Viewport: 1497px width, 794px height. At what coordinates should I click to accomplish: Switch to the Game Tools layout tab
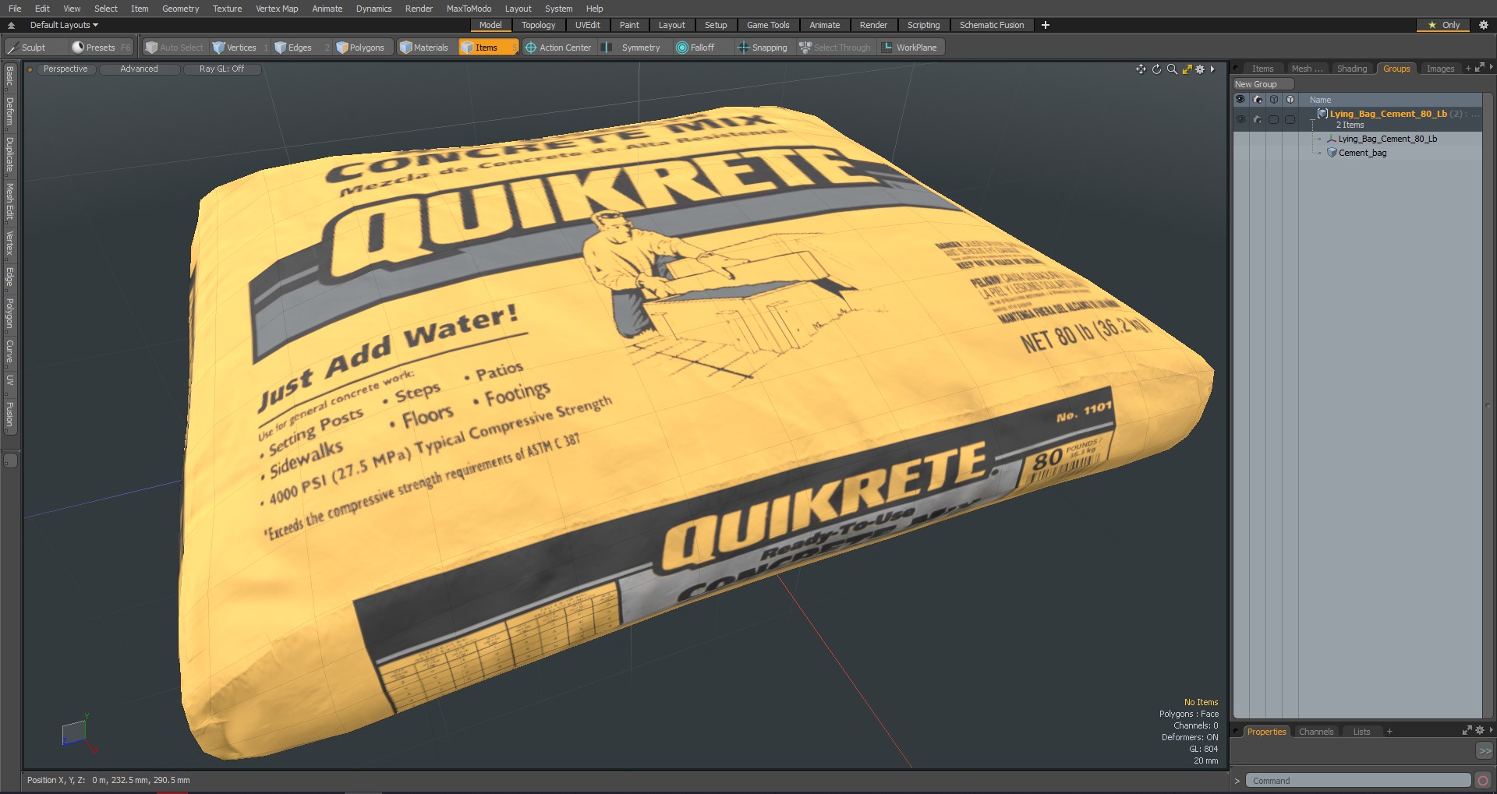click(x=768, y=25)
